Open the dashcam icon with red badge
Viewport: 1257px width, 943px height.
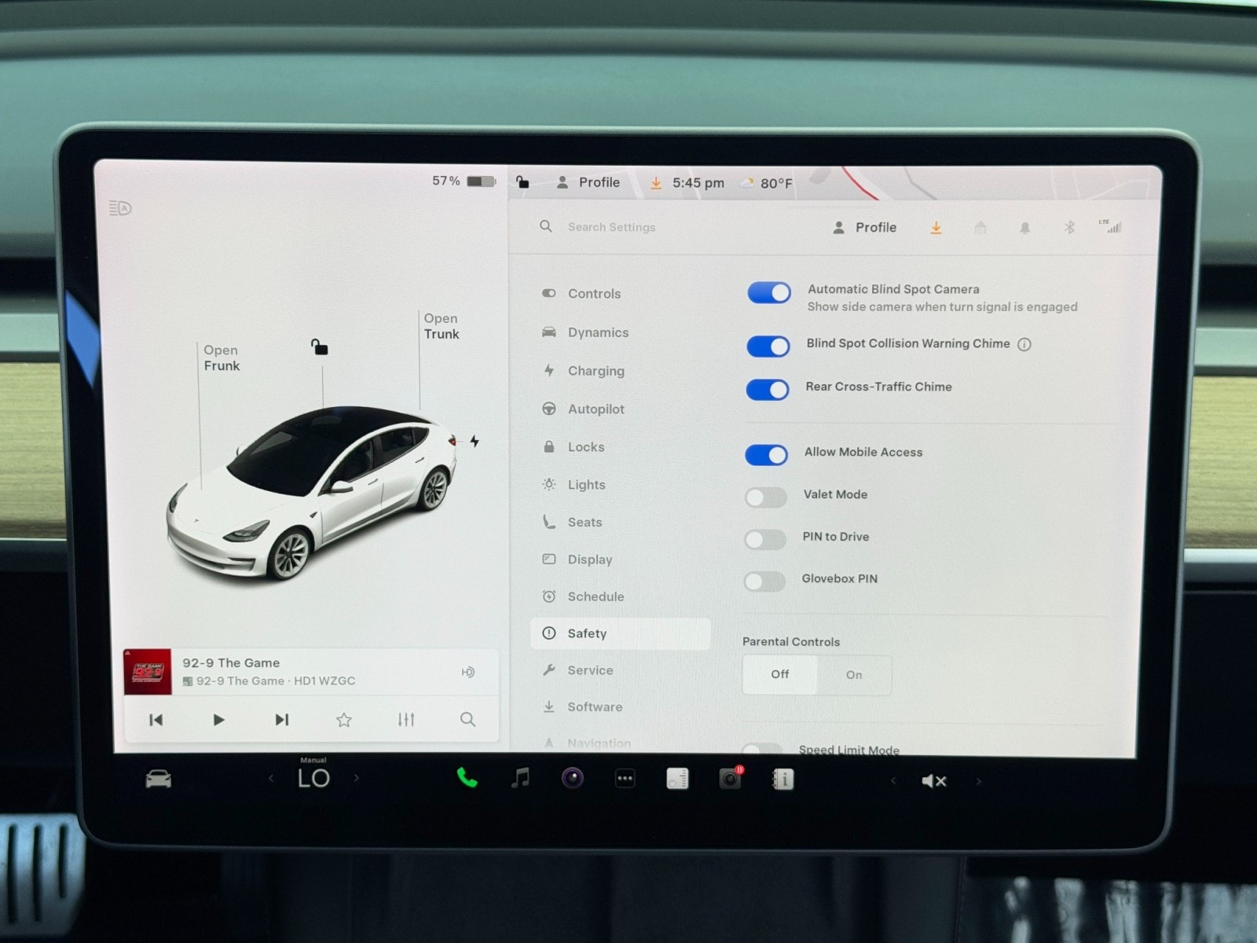point(730,778)
